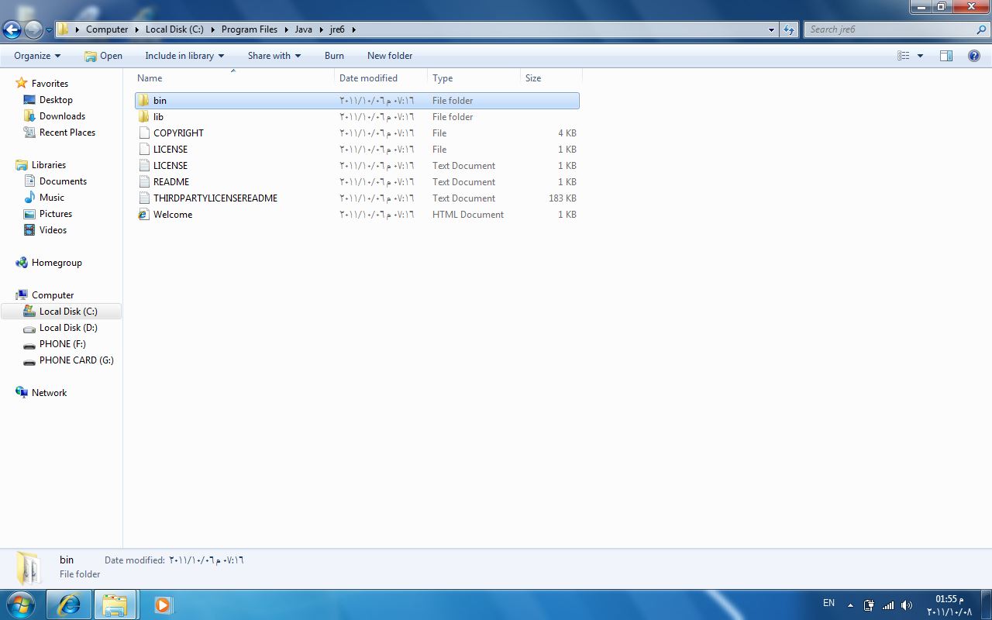
Task: Select Local Disk (C:) in sidebar
Action: (x=61, y=312)
